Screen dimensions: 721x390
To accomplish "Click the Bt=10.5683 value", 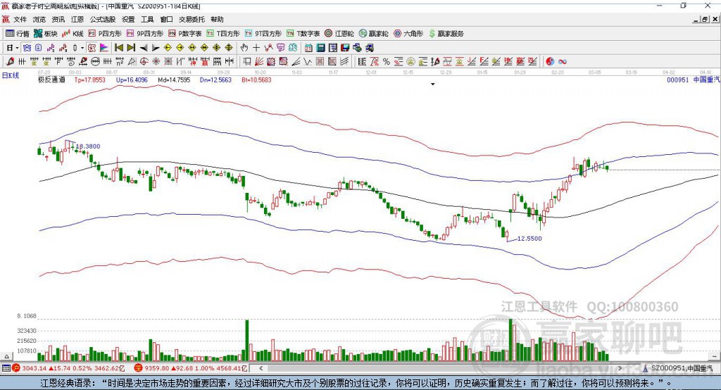I will [256, 80].
